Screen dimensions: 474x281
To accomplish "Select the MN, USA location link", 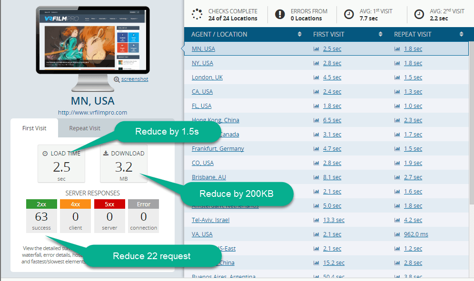I will 203,49.
